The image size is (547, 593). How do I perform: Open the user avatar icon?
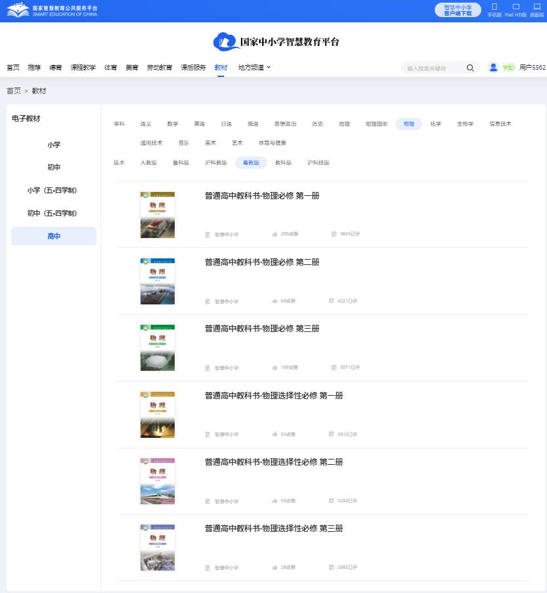coord(492,67)
